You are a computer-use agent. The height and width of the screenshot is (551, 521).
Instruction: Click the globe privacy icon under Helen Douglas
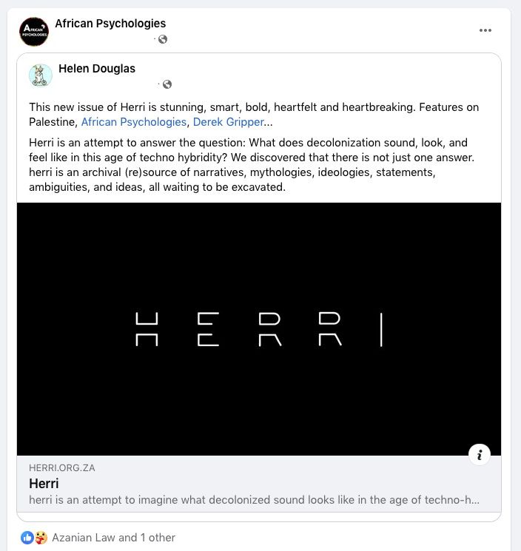(167, 84)
